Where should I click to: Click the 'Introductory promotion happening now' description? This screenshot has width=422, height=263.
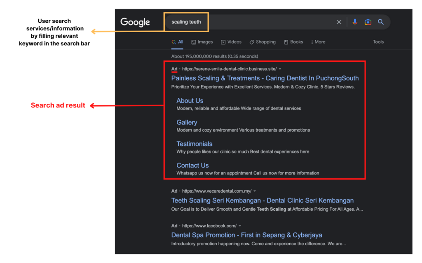pyautogui.click(x=258, y=244)
